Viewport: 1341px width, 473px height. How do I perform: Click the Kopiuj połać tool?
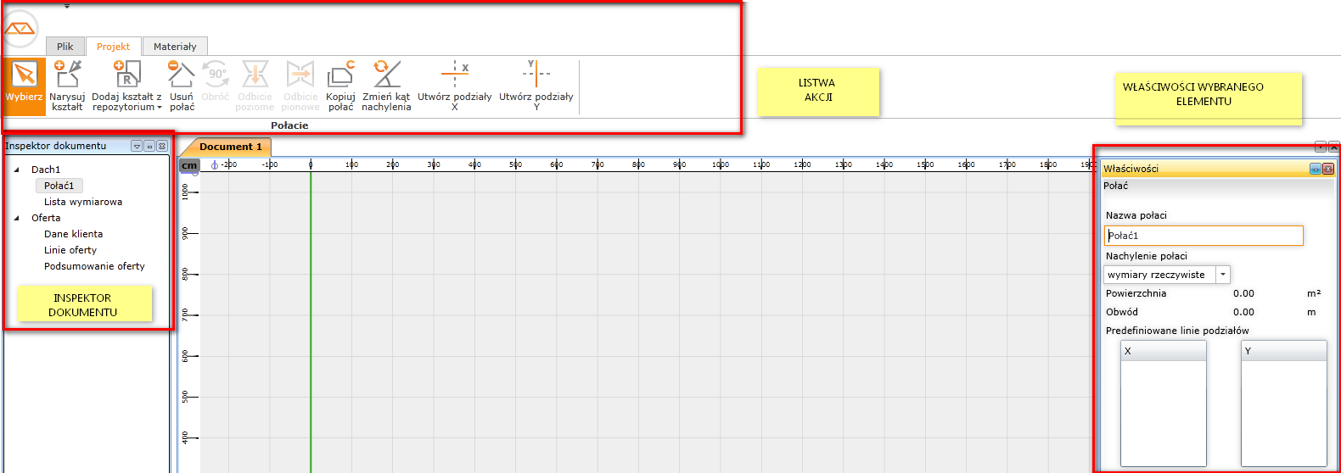340,85
